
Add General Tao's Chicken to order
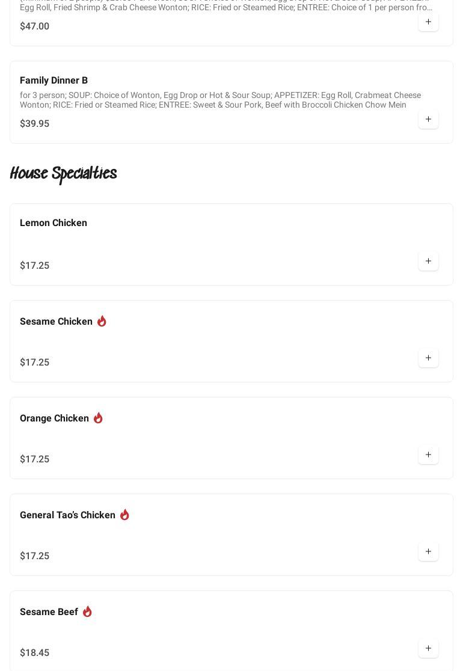(x=428, y=552)
